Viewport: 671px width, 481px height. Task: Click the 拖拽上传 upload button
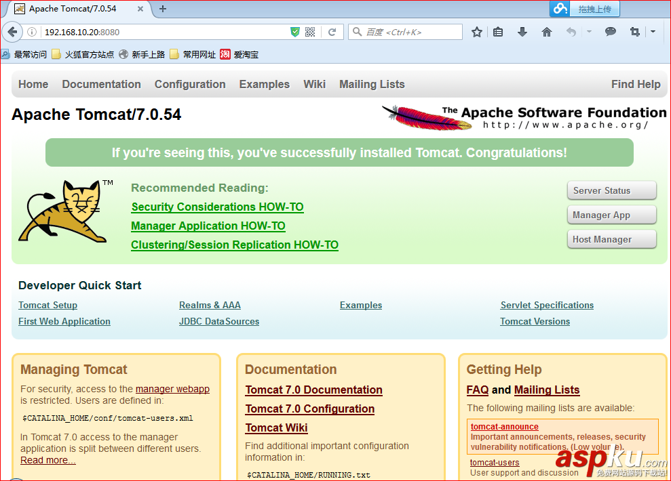click(595, 9)
